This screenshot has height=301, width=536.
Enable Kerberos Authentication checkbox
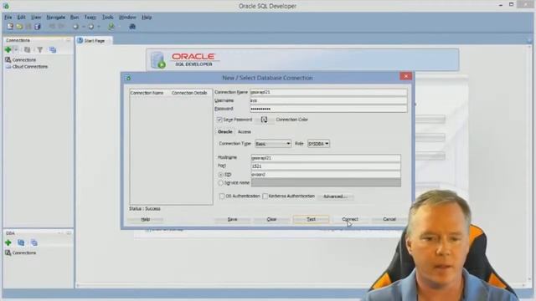265,196
